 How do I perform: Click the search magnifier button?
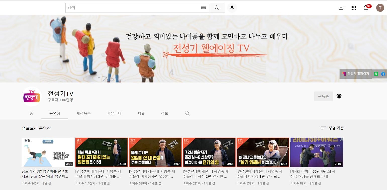click(x=217, y=8)
